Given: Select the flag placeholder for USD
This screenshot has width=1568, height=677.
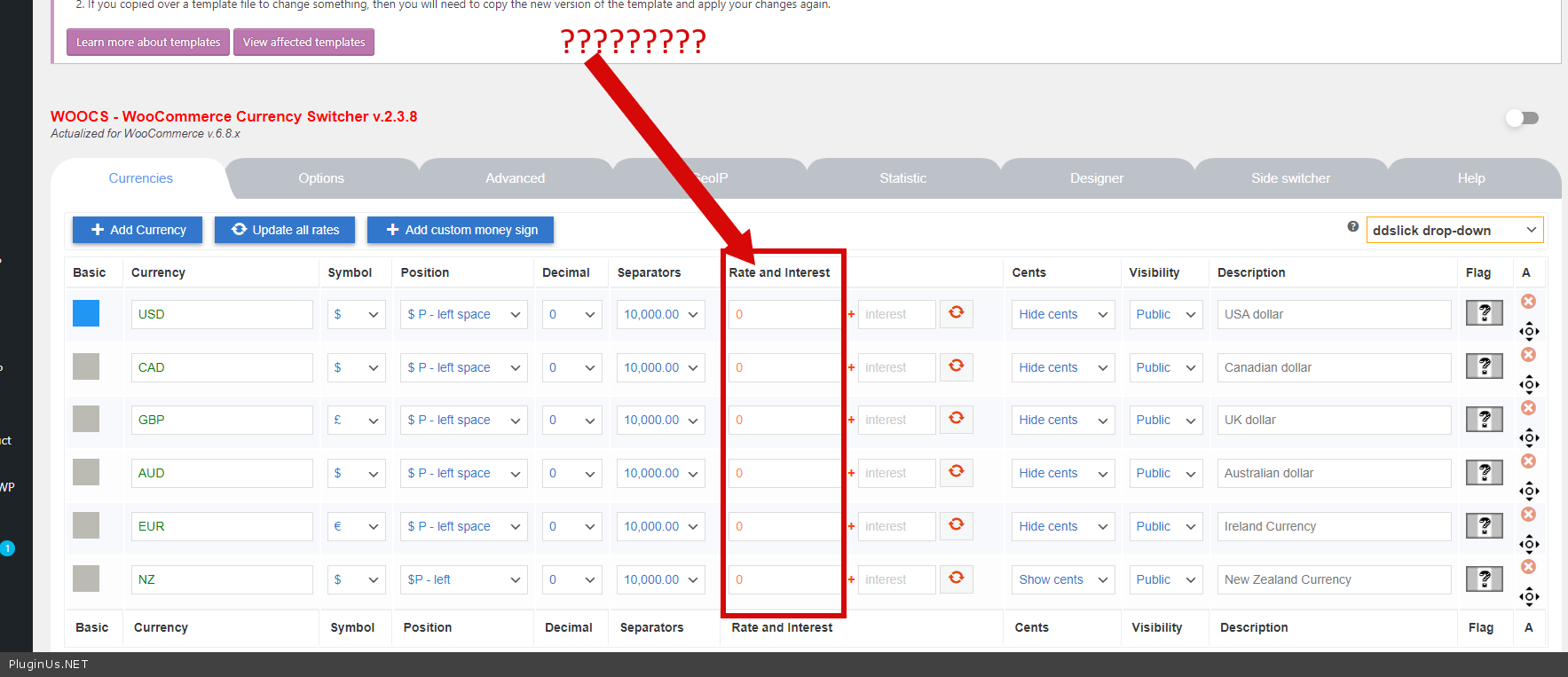Looking at the screenshot, I should click(x=1484, y=313).
